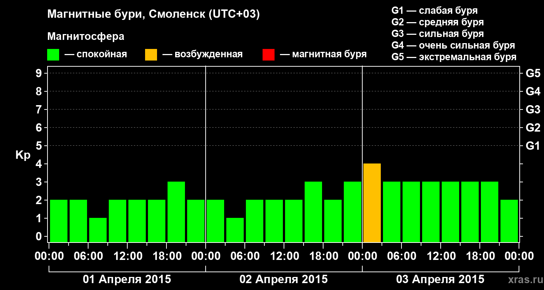This screenshot has height=290, width=544.
Task: Click the G5 label on right axis
Action: pos(533,73)
